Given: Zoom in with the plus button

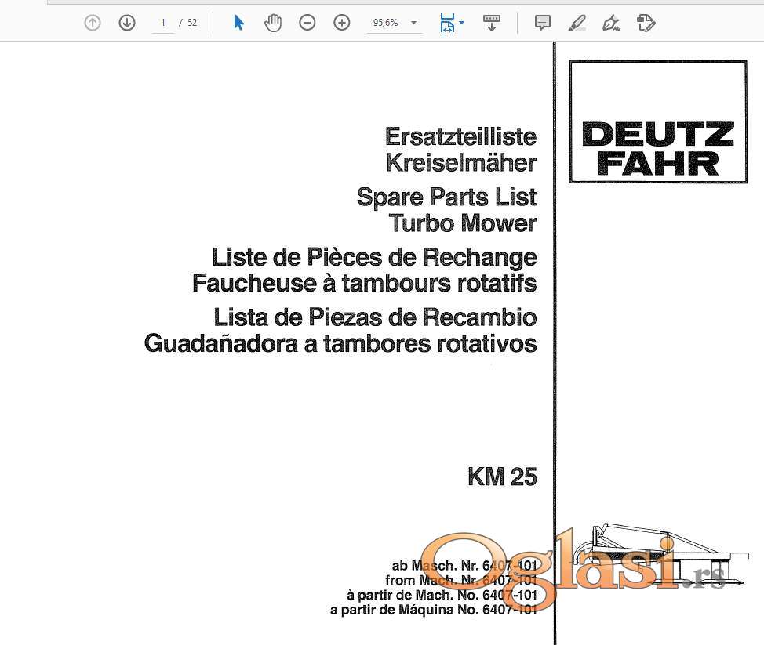Looking at the screenshot, I should 341,23.
